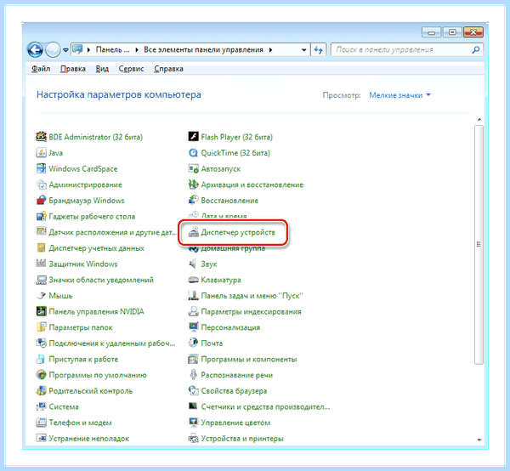Open Приступая к работе link
The height and width of the screenshot is (471, 510).
click(83, 359)
